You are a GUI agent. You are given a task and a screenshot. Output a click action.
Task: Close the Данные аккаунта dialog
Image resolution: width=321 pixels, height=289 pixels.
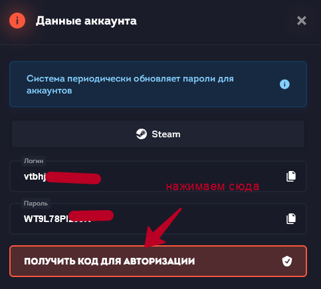coord(302,21)
